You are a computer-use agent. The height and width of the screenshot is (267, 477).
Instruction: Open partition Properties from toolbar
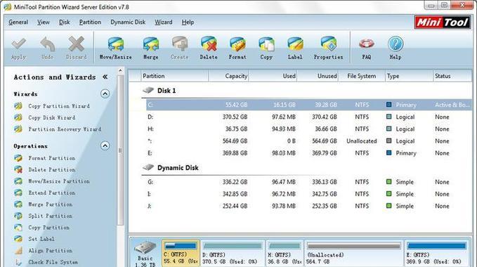(x=328, y=44)
